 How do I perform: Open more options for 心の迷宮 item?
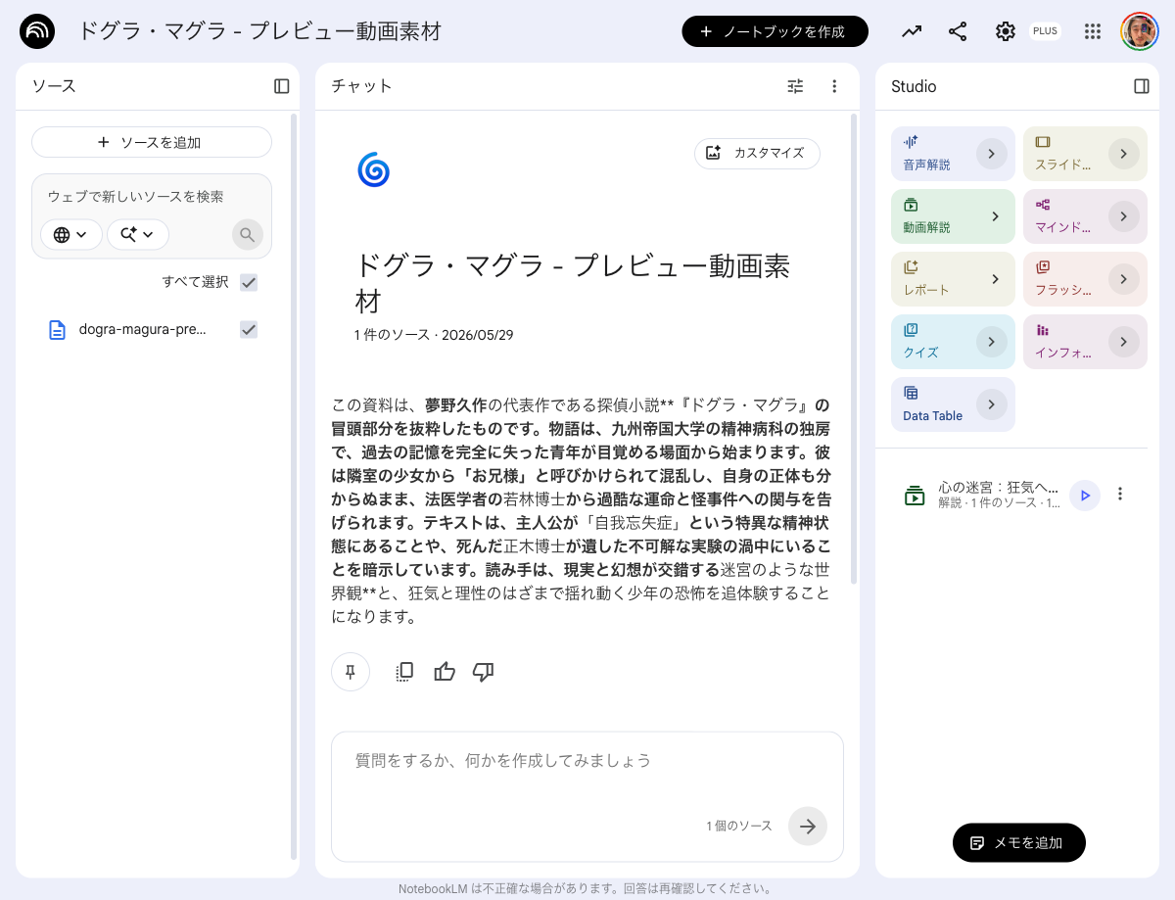pos(1121,495)
